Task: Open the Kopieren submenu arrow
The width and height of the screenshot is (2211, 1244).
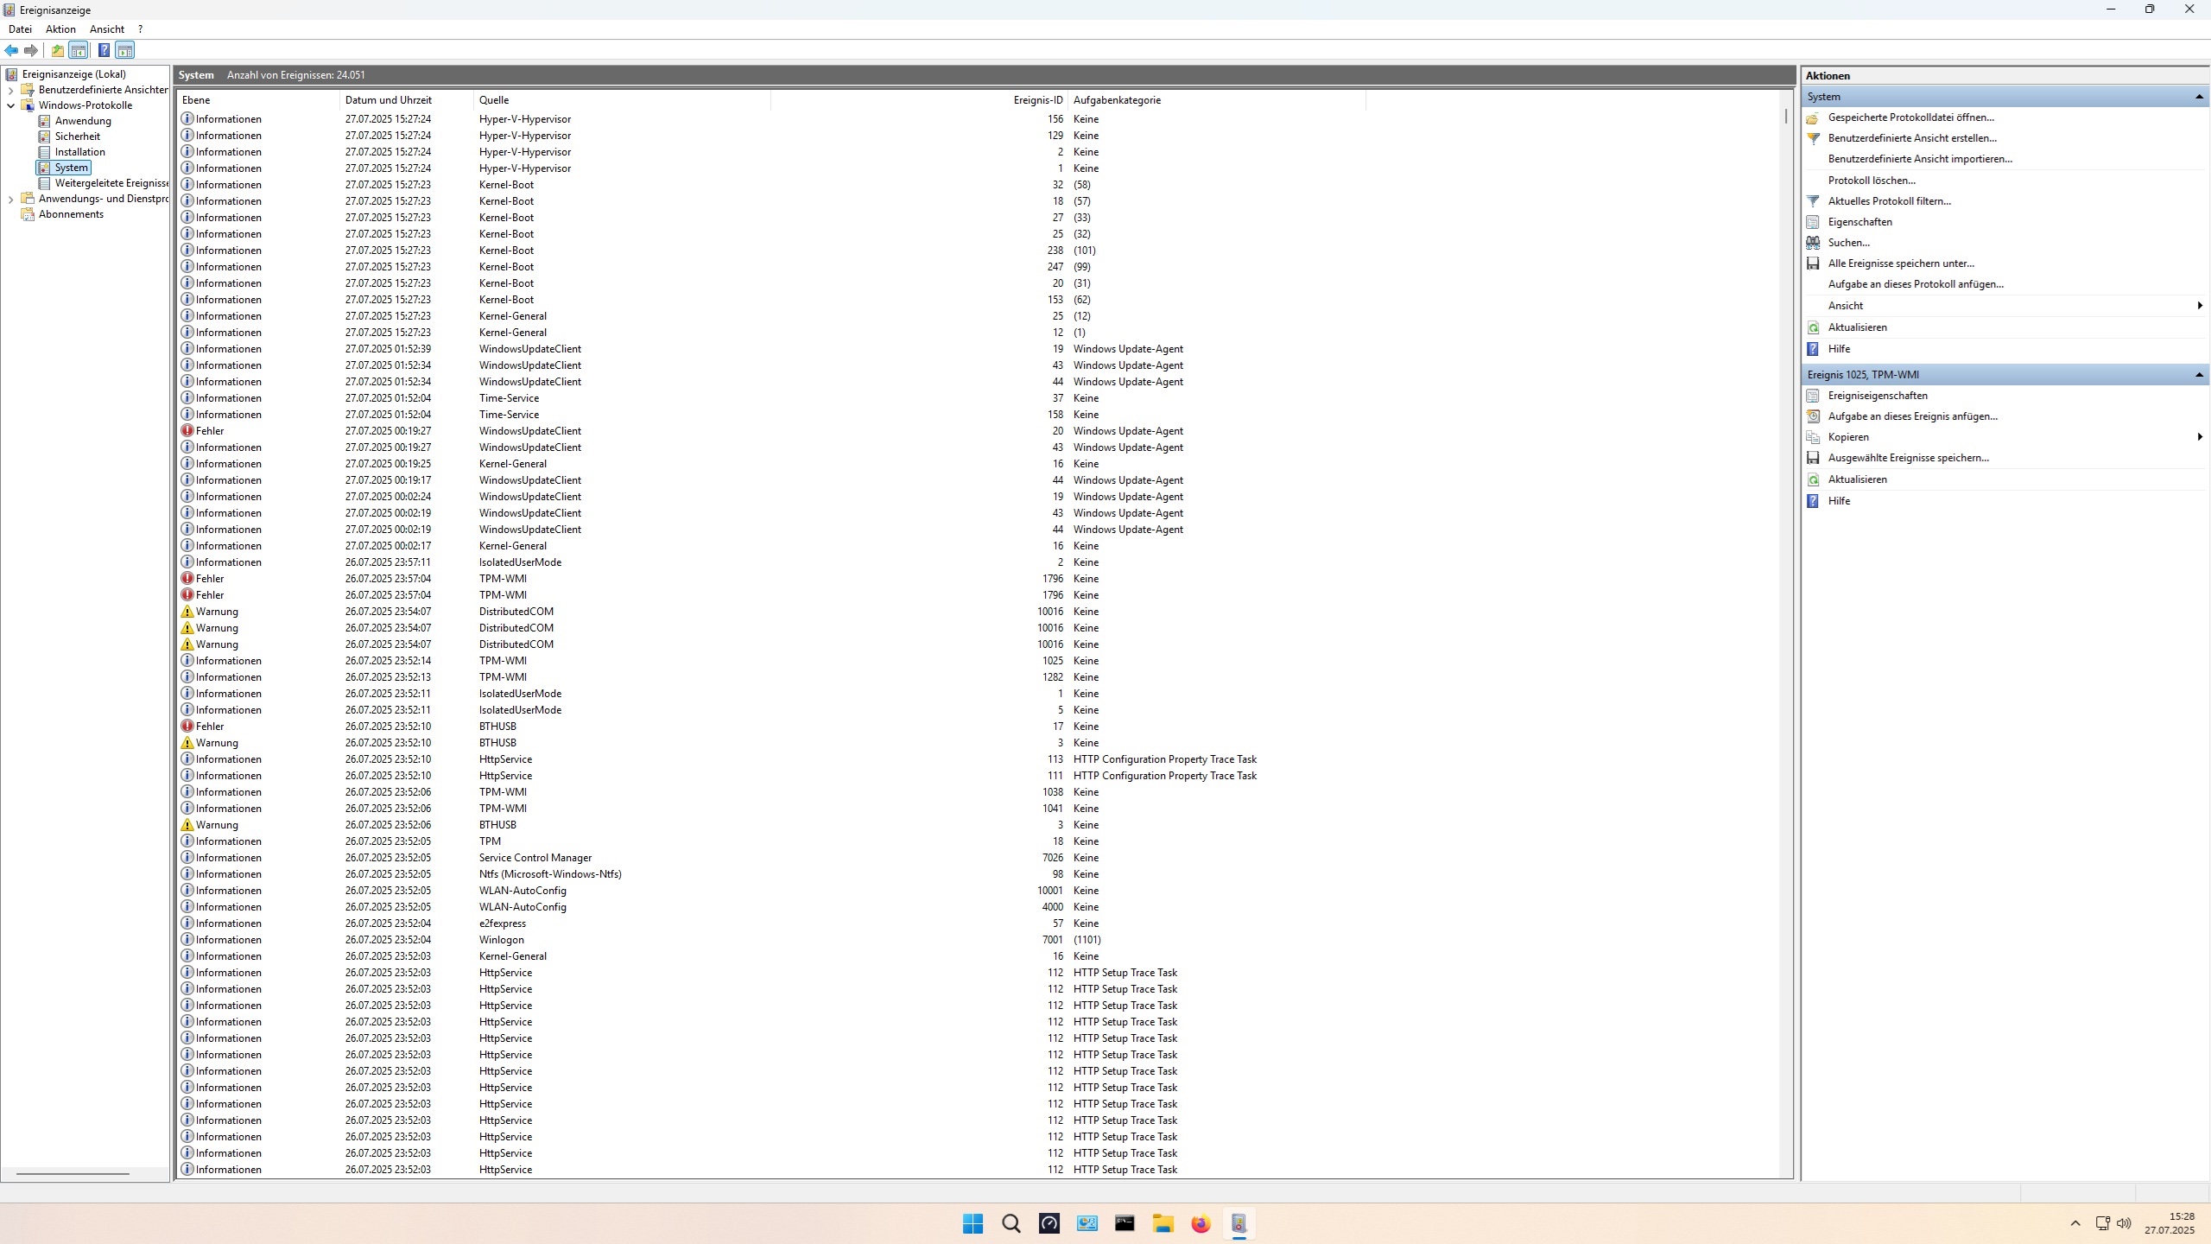Action: (x=2199, y=437)
